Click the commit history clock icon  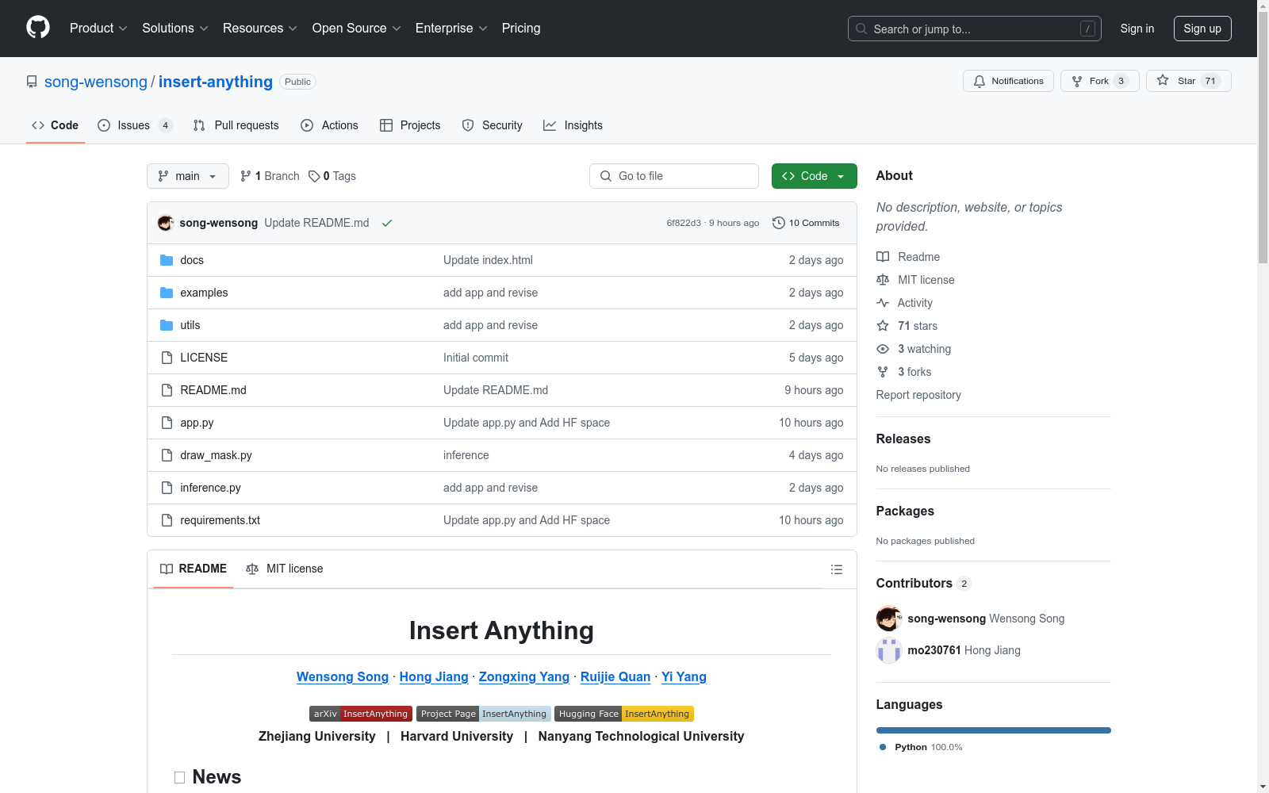tap(779, 223)
